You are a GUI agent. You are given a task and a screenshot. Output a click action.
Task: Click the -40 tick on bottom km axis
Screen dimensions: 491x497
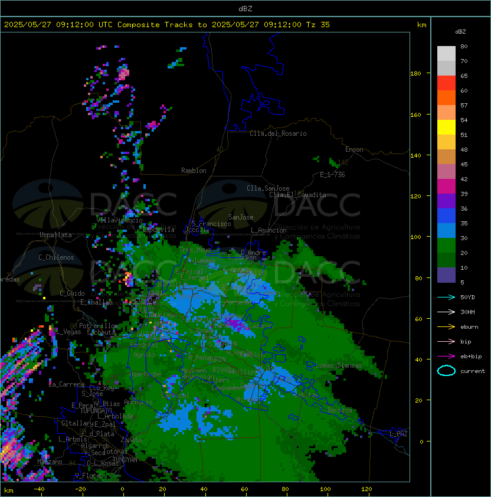click(39, 489)
